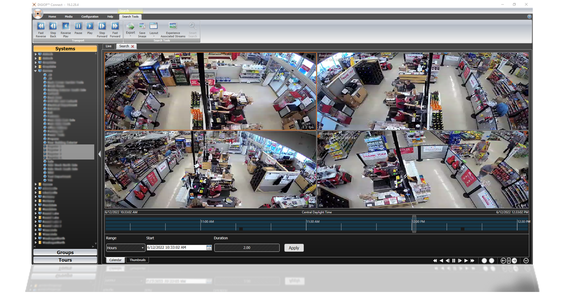
Task: Click Fast Reverse in the Transport ribbon
Action: 41,30
